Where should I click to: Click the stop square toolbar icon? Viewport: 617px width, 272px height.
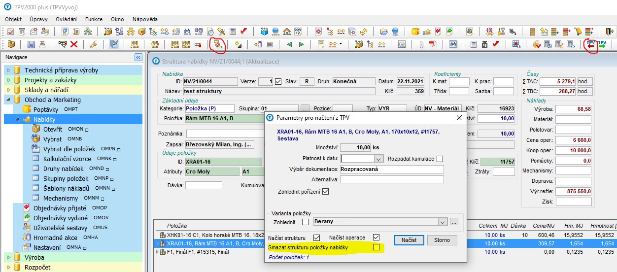(270, 44)
